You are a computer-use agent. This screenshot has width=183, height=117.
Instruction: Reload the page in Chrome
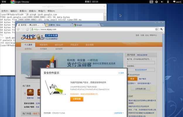click(x=27, y=29)
